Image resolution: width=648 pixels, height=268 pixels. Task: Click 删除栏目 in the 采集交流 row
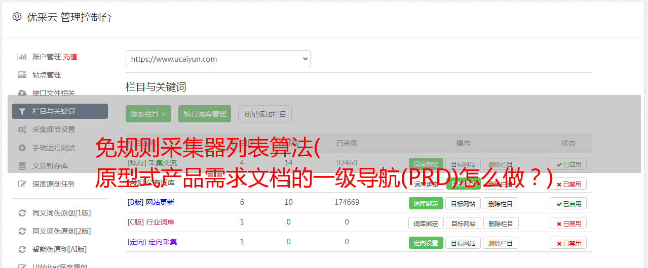[501, 164]
